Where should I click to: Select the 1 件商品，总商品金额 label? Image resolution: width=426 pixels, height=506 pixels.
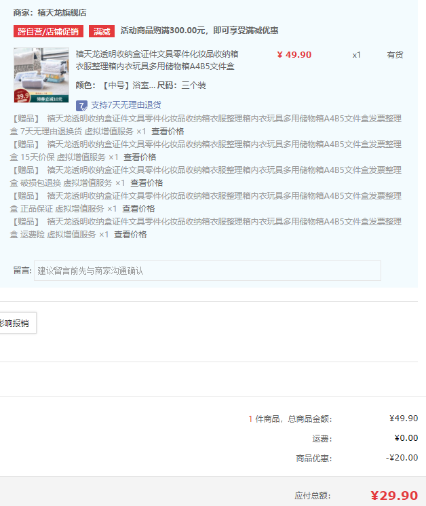click(290, 419)
